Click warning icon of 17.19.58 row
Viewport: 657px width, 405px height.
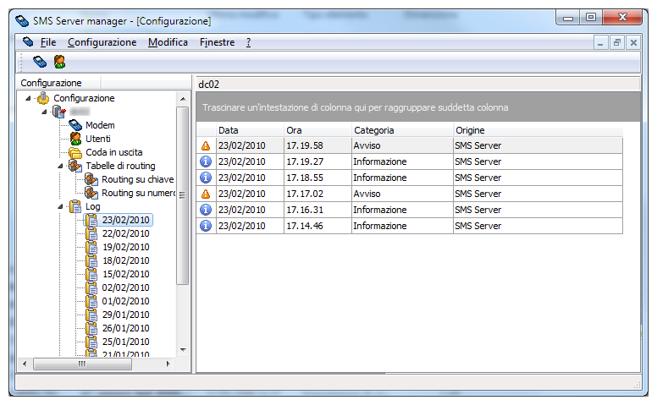(206, 145)
